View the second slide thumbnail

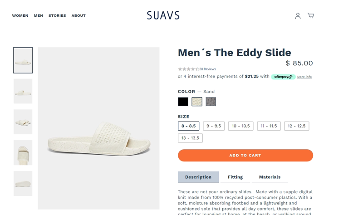(23, 91)
